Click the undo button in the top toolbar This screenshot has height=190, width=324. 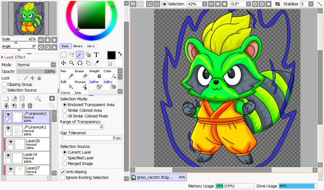pos(133,4)
